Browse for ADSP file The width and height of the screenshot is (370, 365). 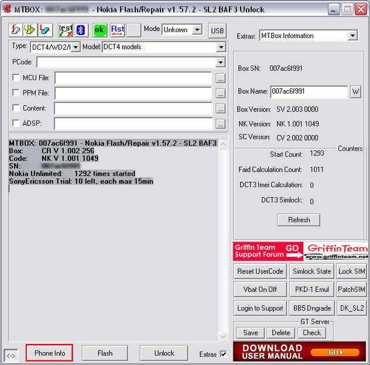coord(220,124)
